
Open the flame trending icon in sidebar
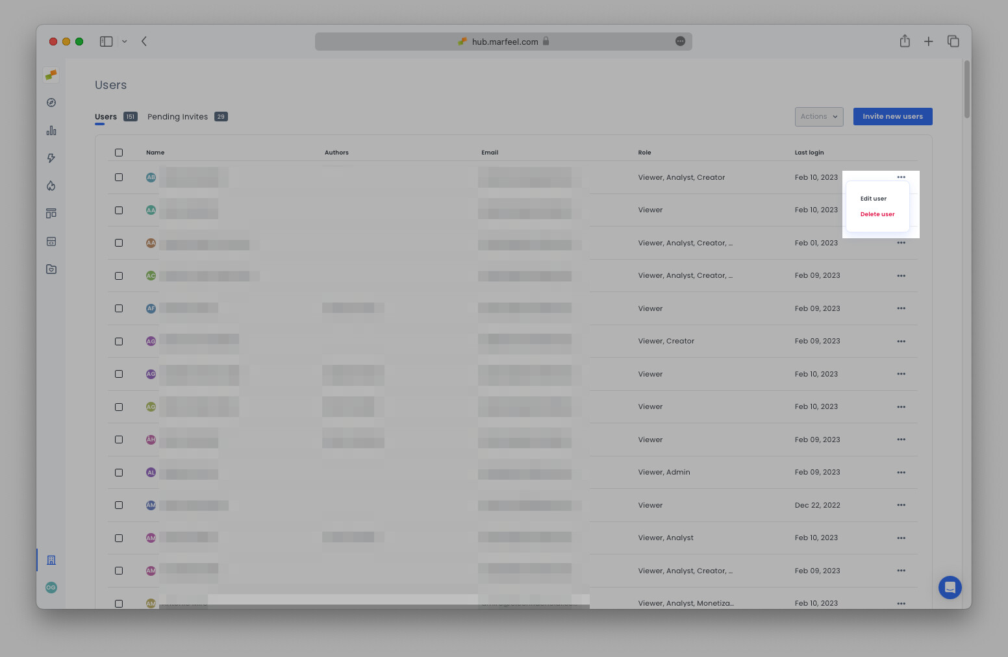(51, 186)
